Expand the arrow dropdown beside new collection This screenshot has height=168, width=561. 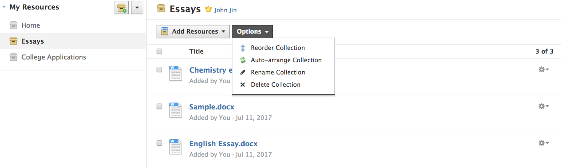(x=137, y=8)
